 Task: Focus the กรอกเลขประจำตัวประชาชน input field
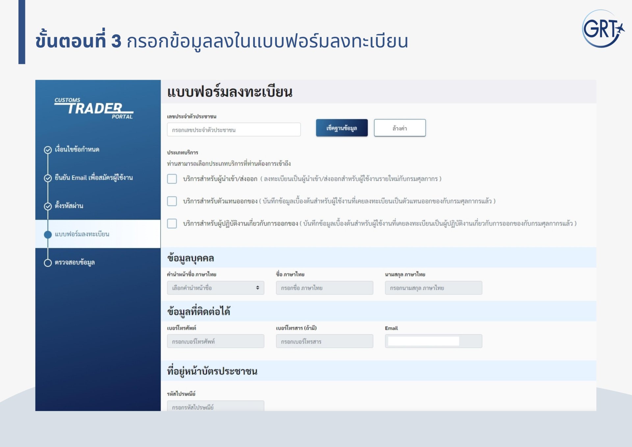[234, 130]
